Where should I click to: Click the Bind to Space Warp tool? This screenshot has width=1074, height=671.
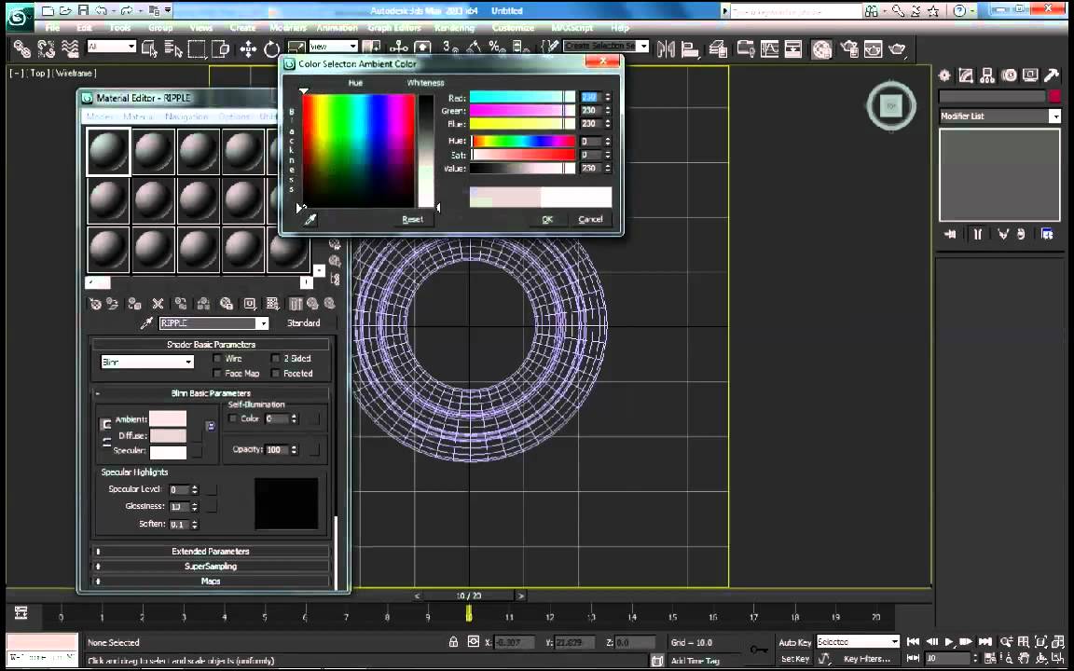pos(71,48)
